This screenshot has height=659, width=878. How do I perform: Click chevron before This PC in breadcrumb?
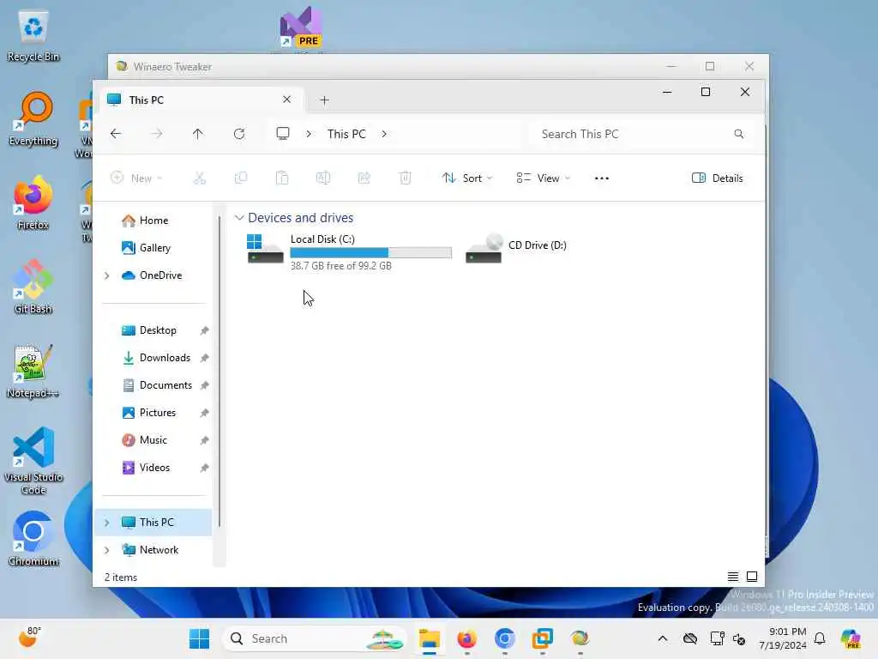pos(309,134)
